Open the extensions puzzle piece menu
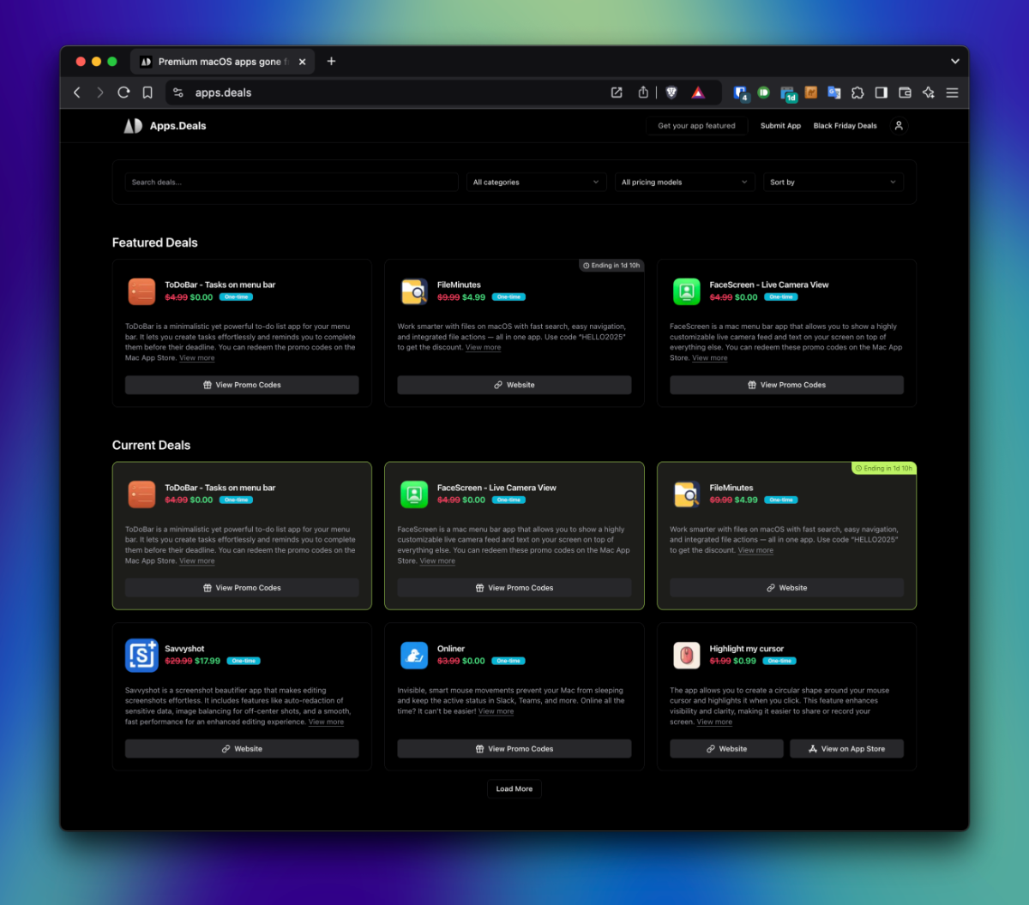The image size is (1029, 905). [x=857, y=93]
